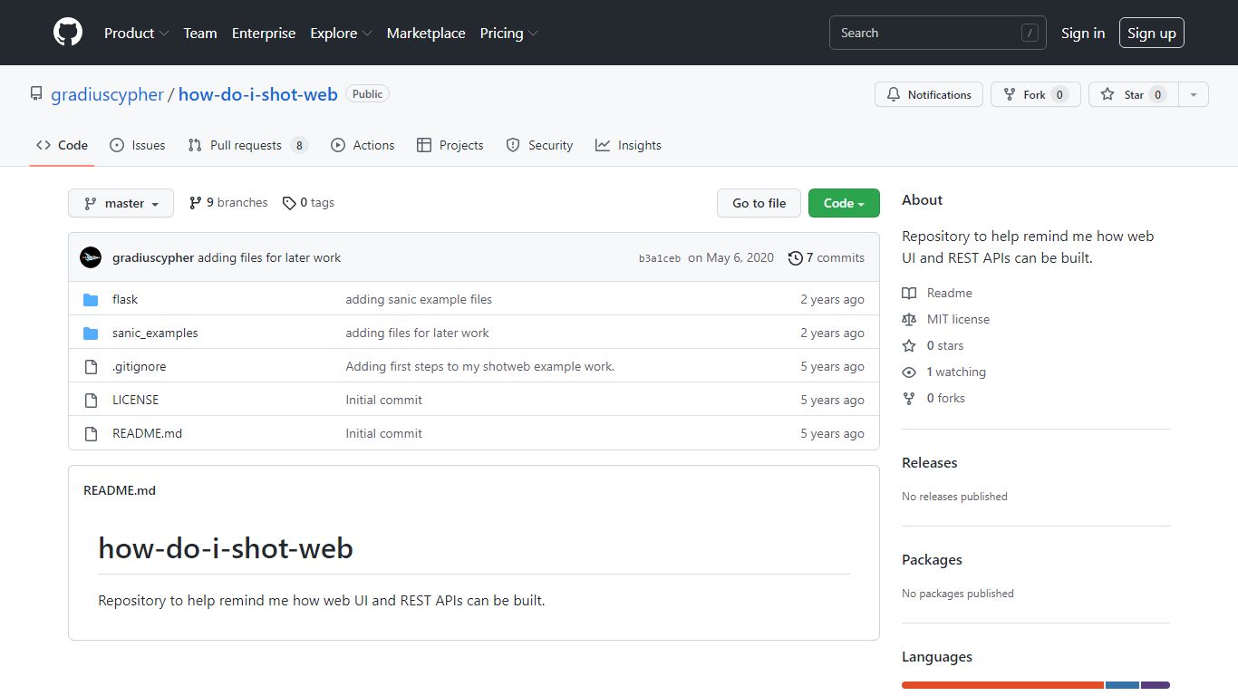Viewport: 1238px width, 696px height.
Task: Click the Sign up button
Action: click(1152, 33)
